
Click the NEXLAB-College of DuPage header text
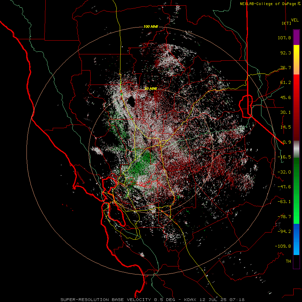click(270, 4)
